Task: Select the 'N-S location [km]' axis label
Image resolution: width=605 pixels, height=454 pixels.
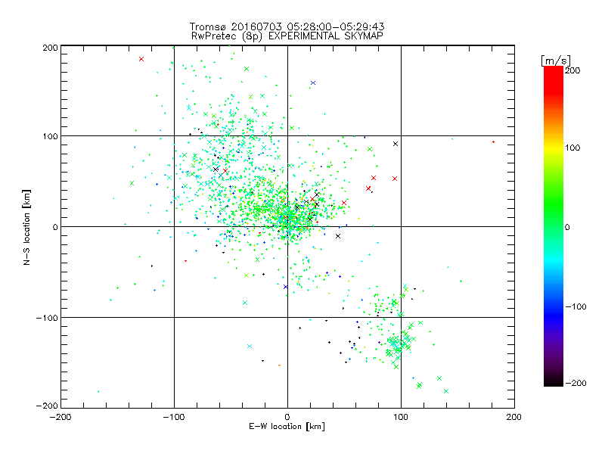Action: (26, 227)
